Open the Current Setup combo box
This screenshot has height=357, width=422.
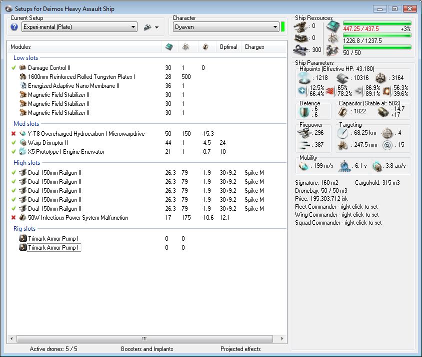tap(79, 27)
